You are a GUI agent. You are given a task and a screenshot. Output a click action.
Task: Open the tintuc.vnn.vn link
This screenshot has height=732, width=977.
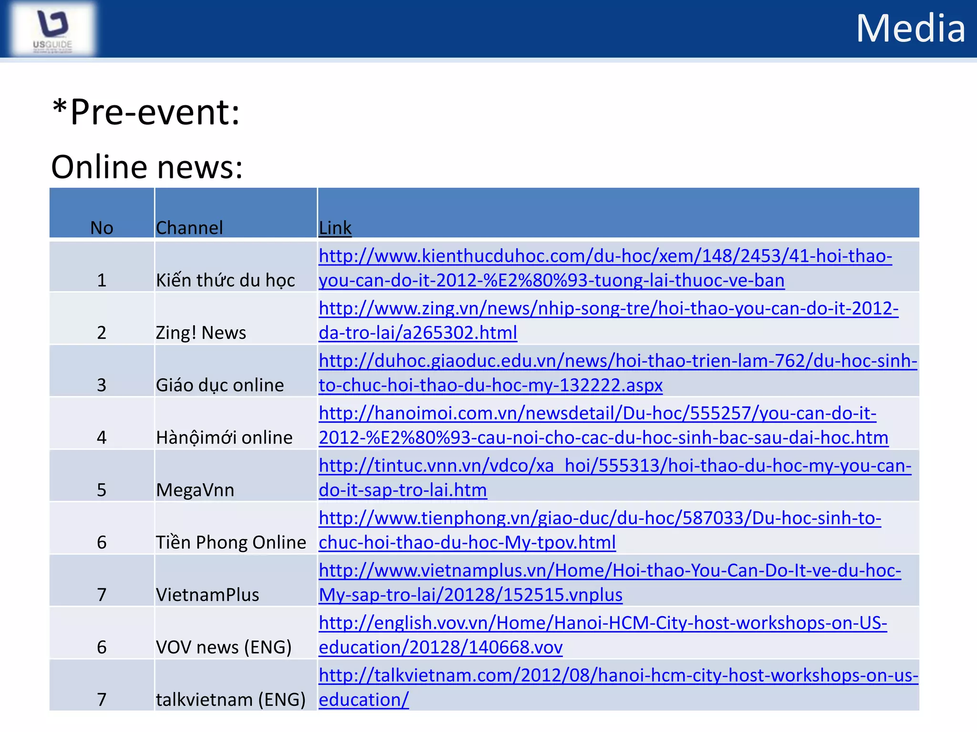click(614, 466)
